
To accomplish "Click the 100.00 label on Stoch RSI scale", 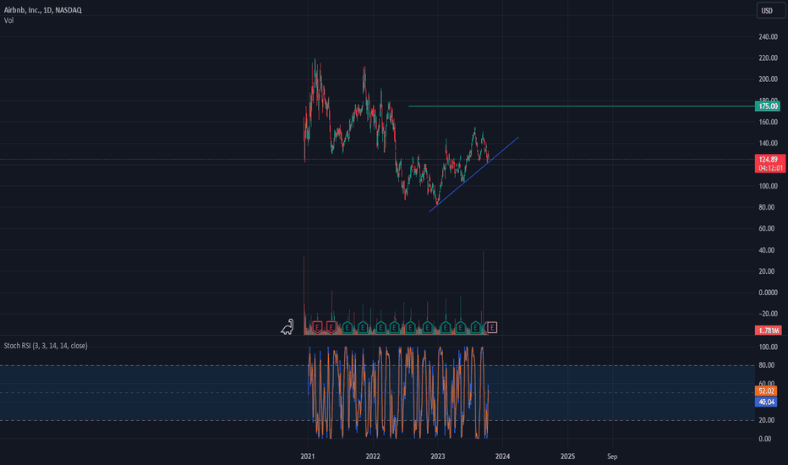I will coord(768,347).
